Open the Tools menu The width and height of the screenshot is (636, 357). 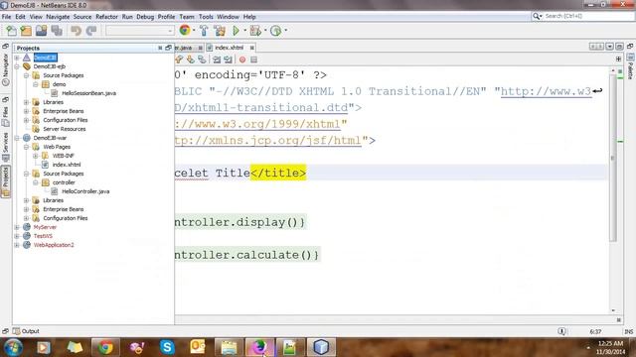206,17
